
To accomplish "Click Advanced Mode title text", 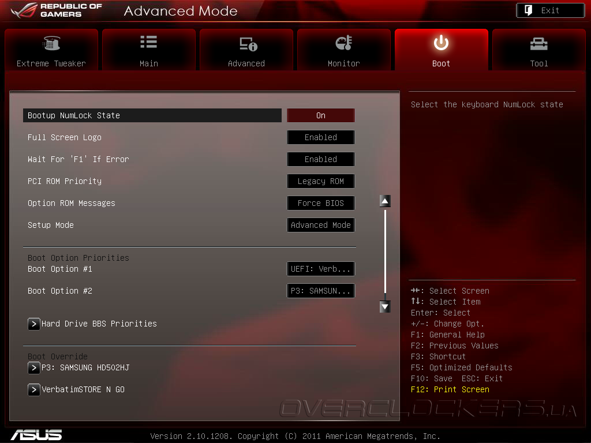I will [181, 11].
